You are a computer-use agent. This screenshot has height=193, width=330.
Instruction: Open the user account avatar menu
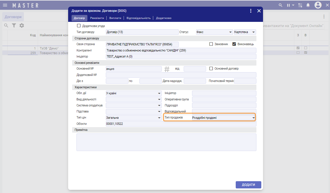318,5
